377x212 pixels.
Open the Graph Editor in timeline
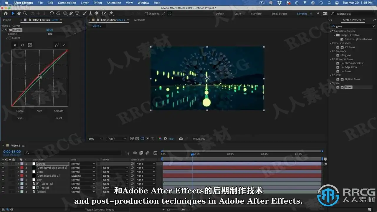click(155, 153)
